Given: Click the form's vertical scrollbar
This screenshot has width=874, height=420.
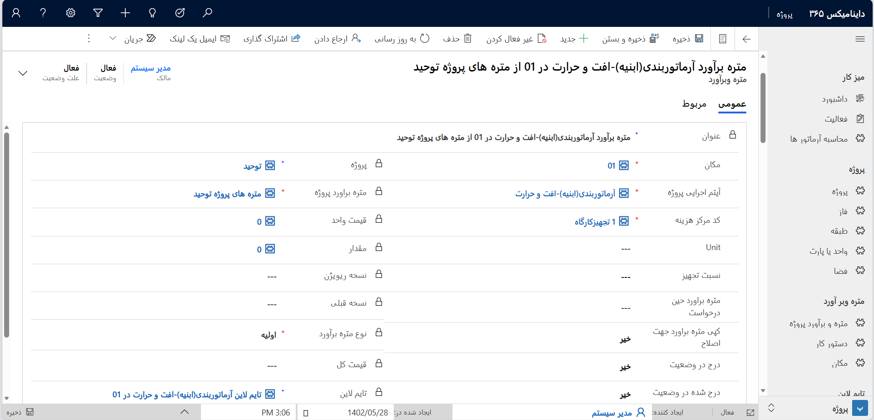Looking at the screenshot, I should point(6,235).
